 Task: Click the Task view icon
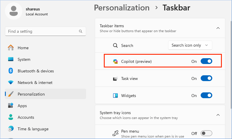point(115,78)
